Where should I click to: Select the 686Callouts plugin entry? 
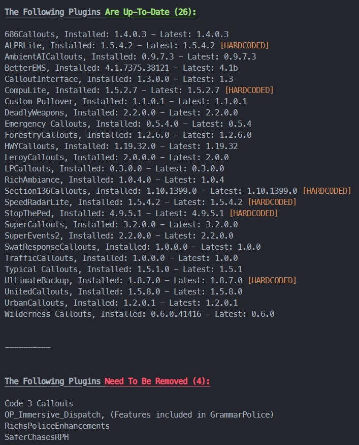[x=116, y=35]
